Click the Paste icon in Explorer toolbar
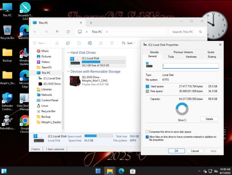Viewport: 232px width, 175px height. 79,43
